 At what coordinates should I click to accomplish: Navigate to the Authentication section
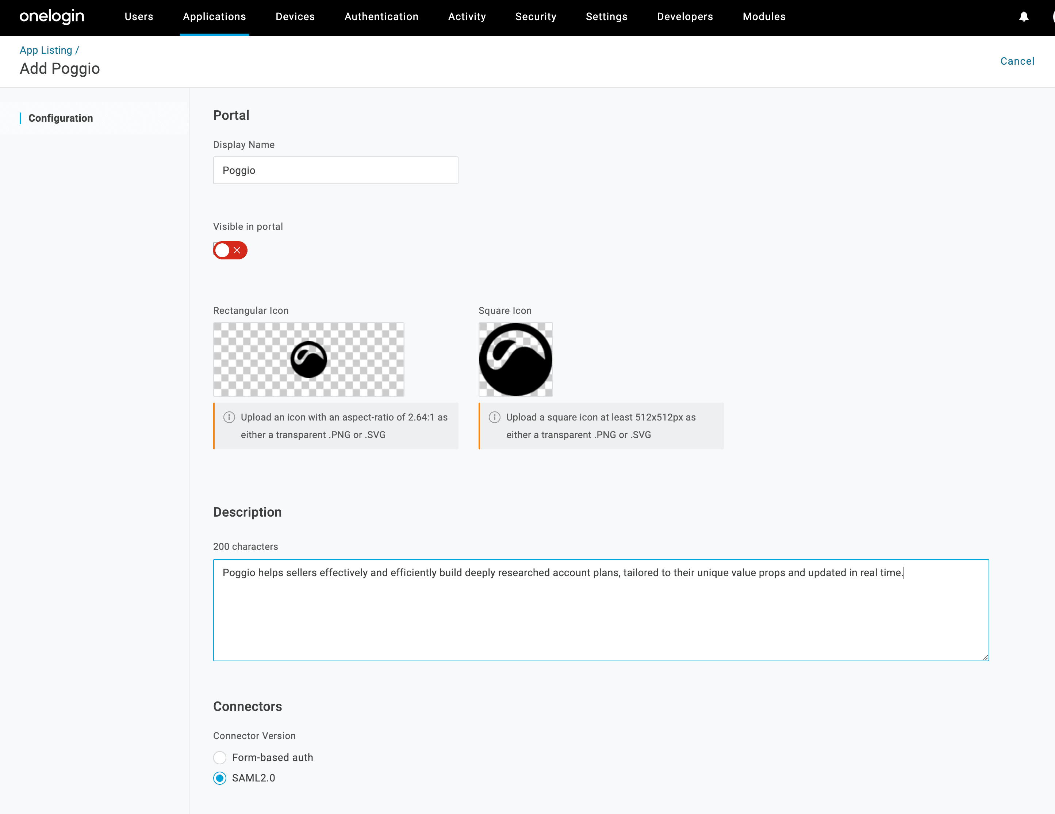(381, 16)
